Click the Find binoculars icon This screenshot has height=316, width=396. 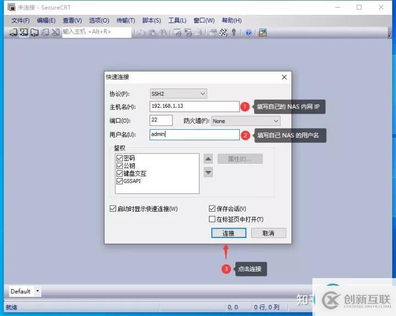click(163, 32)
